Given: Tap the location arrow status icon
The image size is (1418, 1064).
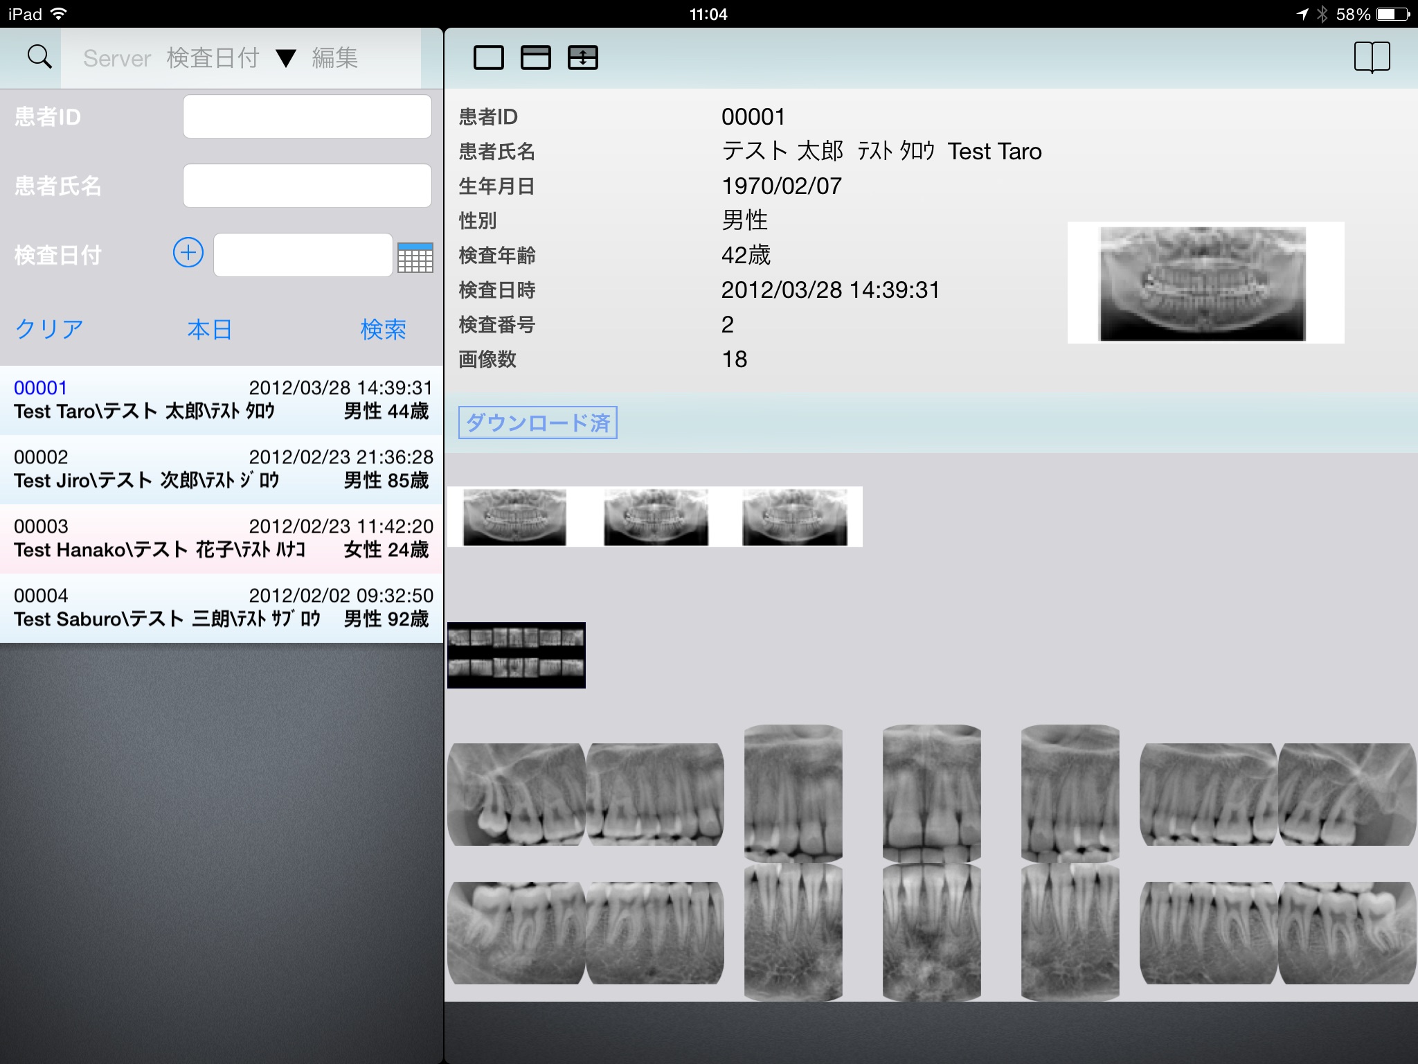Looking at the screenshot, I should click(1302, 14).
